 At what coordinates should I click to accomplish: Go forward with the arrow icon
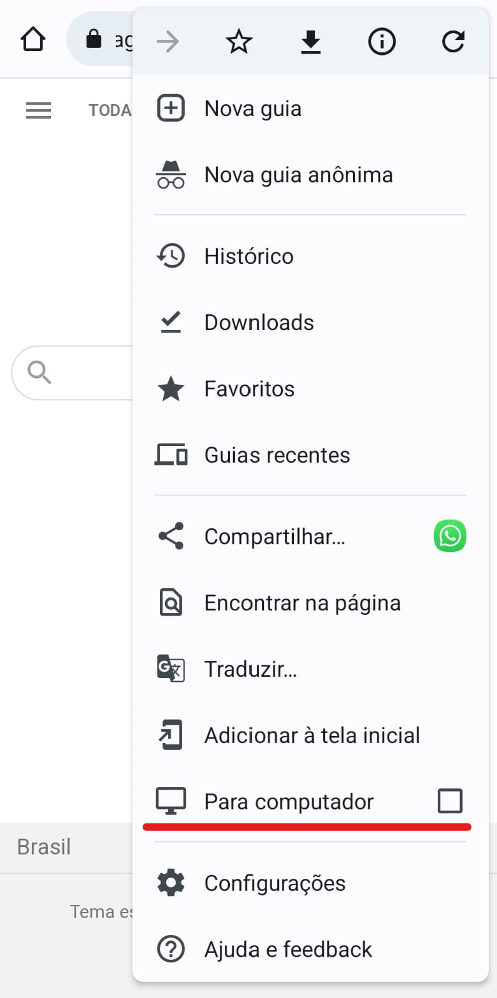168,42
